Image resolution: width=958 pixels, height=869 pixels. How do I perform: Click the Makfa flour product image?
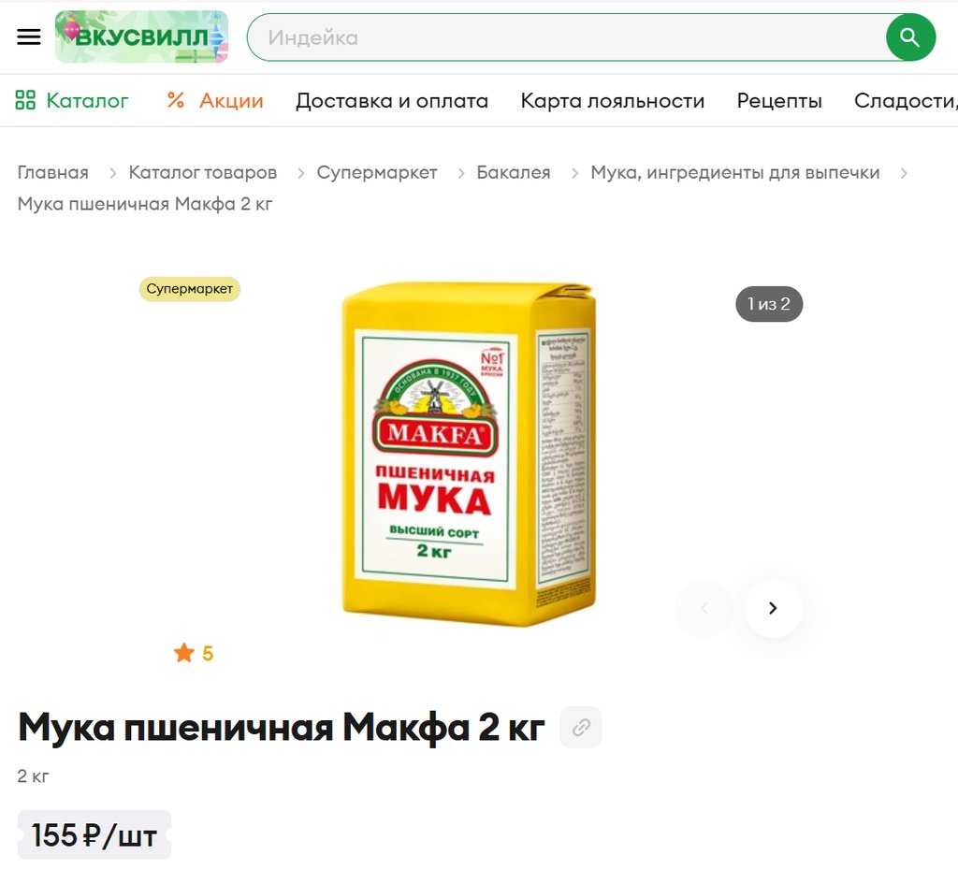click(469, 454)
